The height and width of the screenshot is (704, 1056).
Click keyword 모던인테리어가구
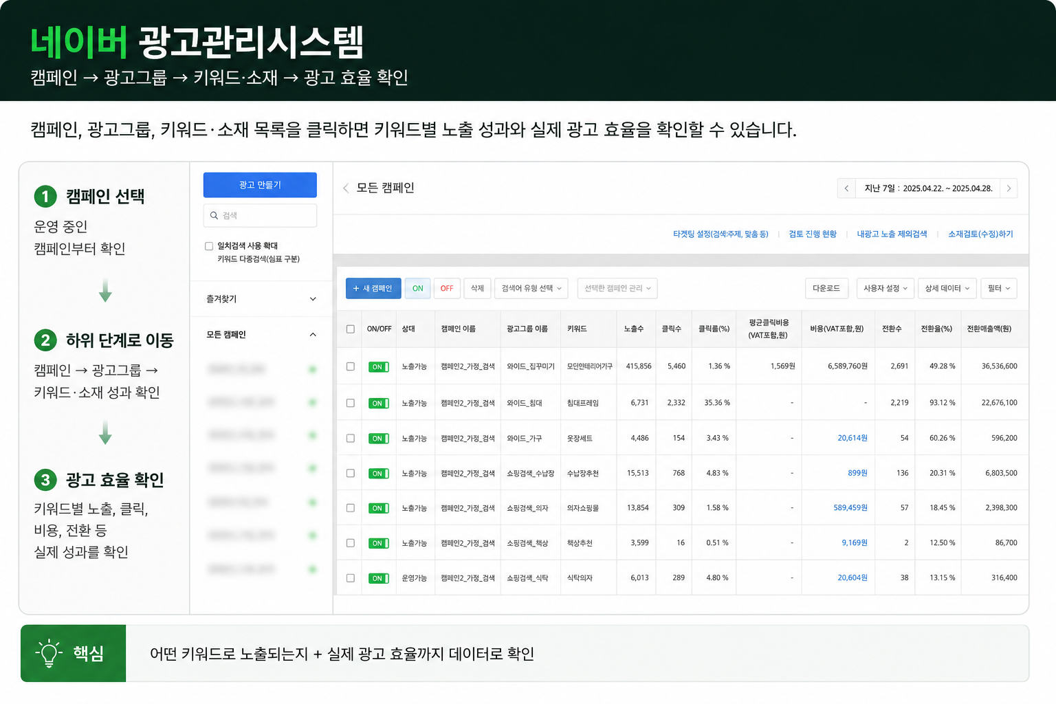point(589,367)
